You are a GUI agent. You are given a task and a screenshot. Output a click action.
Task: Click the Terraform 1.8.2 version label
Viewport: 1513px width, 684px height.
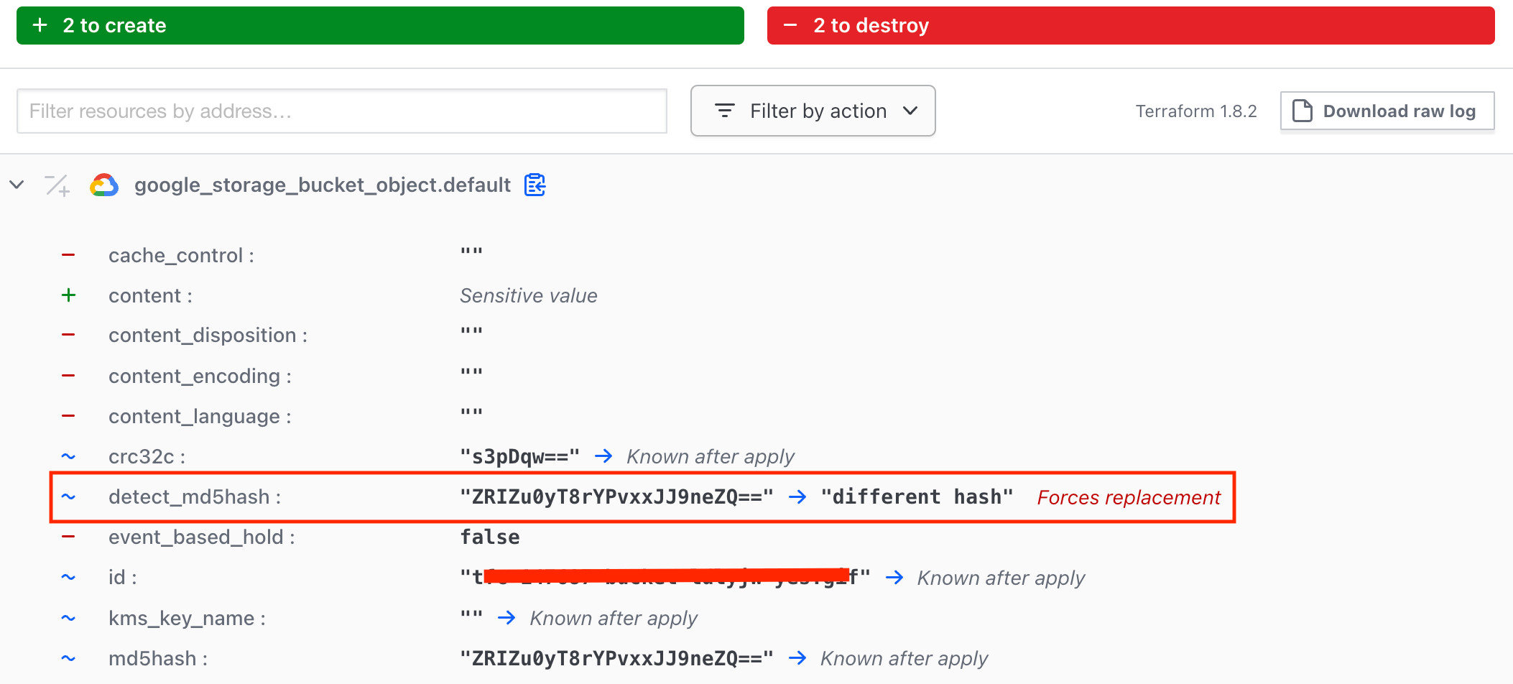point(1195,110)
